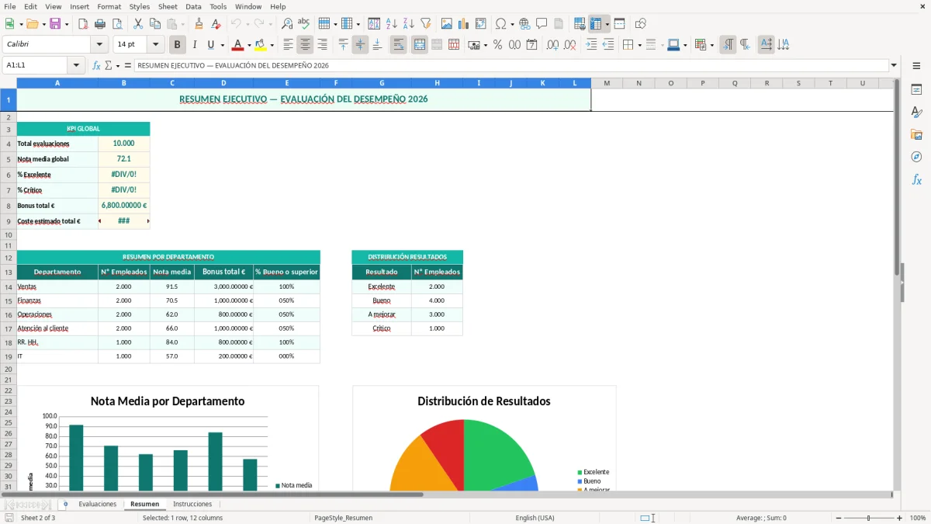Use the Clone Formatting paintbrush

point(199,24)
